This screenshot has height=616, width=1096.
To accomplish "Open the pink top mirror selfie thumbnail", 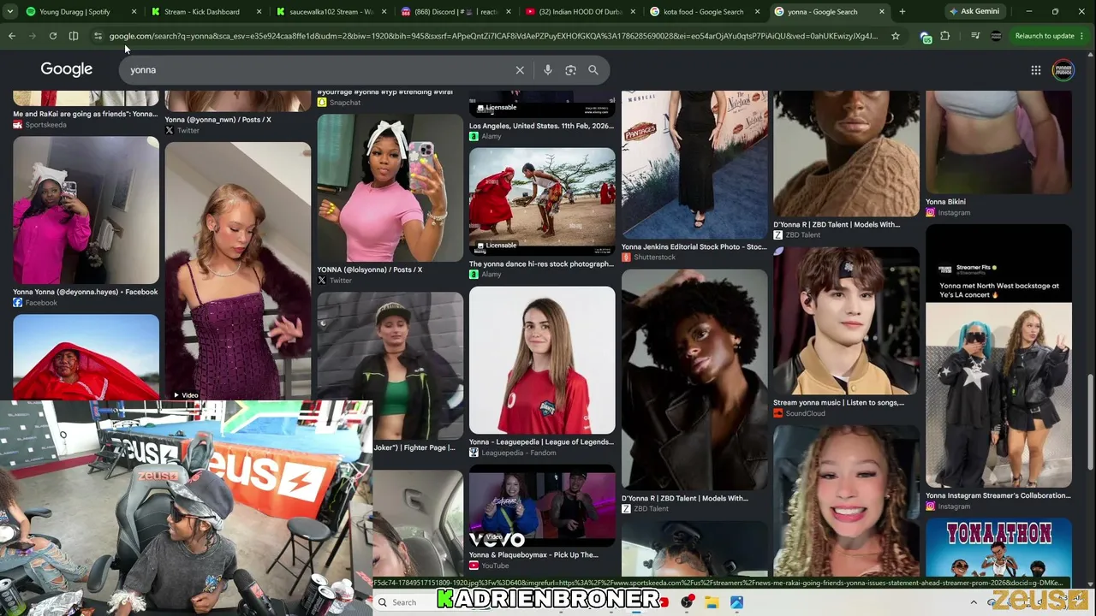I will pyautogui.click(x=390, y=188).
